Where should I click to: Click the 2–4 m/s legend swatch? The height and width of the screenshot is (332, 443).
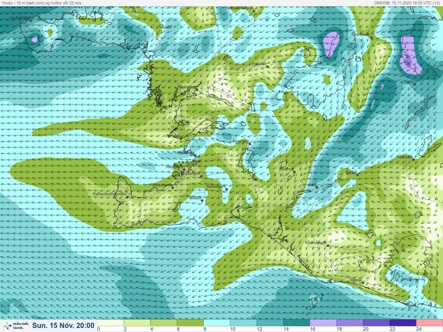coord(137,323)
